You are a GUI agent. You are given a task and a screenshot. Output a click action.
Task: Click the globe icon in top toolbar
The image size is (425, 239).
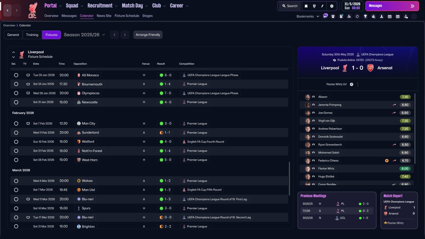click(x=314, y=6)
